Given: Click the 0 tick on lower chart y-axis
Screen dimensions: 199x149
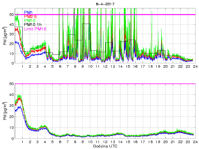Looking at the screenshot, I should coord(12,138).
